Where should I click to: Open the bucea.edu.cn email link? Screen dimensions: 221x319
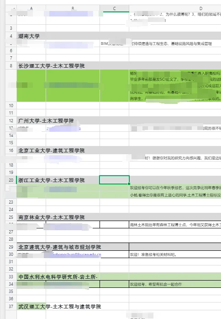click(77, 254)
